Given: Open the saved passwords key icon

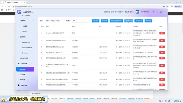Looking at the screenshot, I should 164,6.
